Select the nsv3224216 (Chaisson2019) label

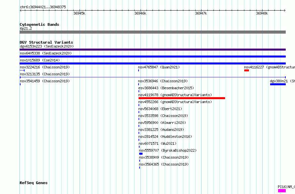45,67
